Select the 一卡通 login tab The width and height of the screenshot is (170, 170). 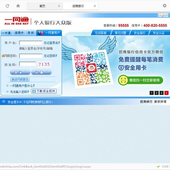coord(6,33)
